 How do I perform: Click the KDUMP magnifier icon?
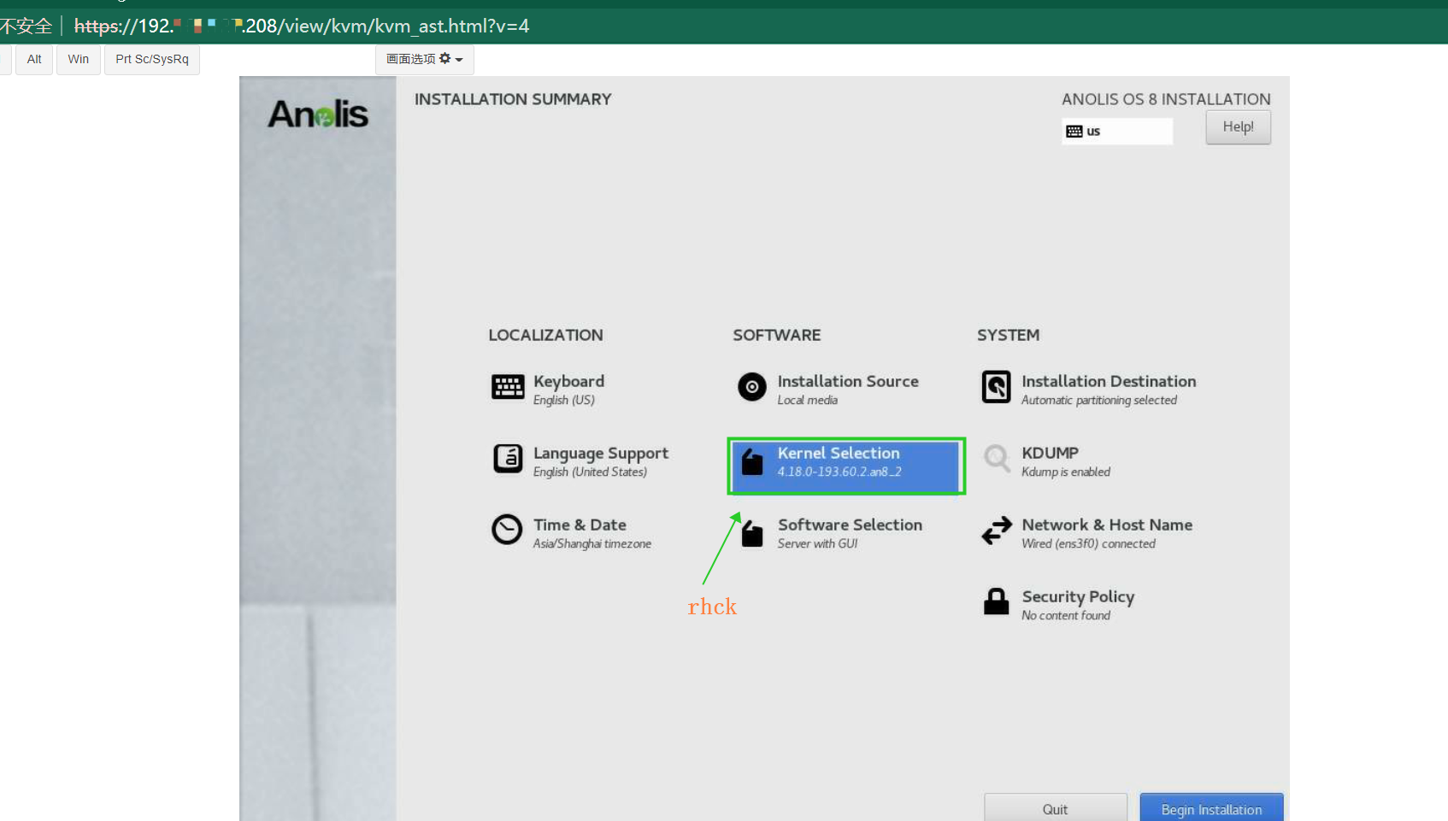(x=996, y=459)
